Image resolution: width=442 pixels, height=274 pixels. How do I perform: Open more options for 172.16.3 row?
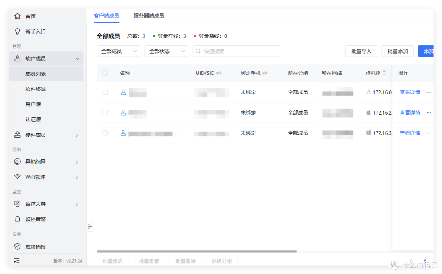(429, 133)
